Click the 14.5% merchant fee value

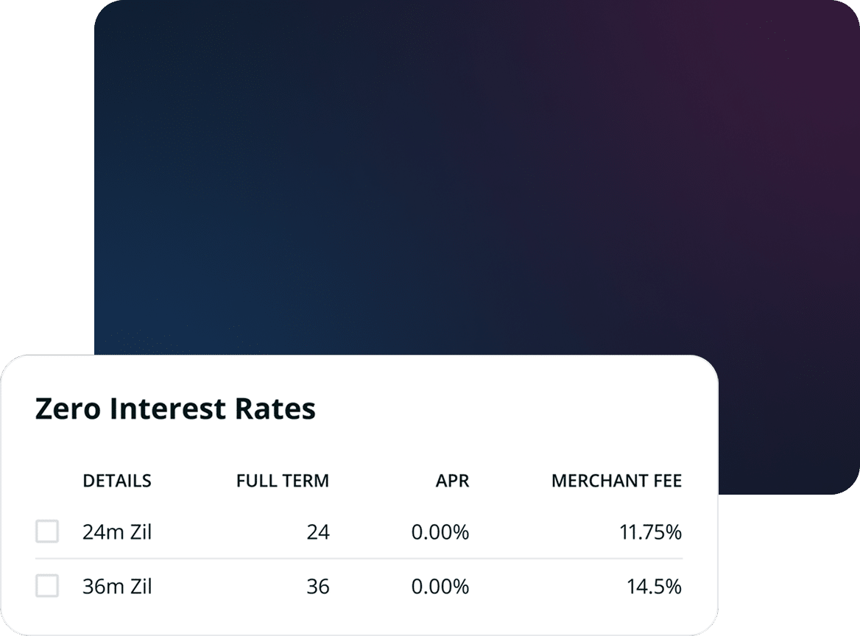click(654, 587)
